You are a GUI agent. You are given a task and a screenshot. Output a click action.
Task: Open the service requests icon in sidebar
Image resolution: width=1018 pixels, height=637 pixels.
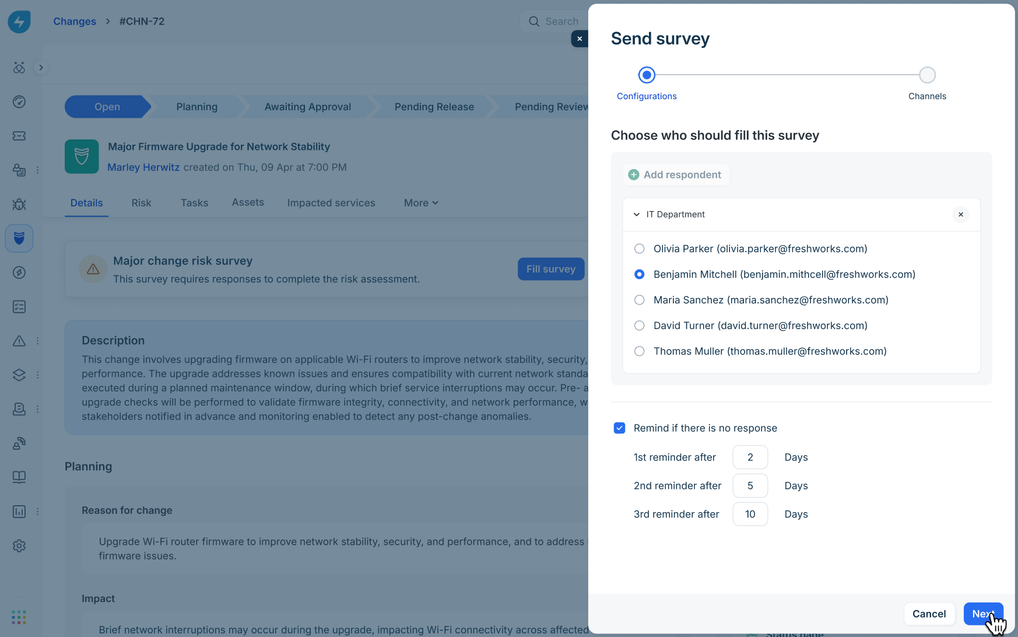[19, 170]
